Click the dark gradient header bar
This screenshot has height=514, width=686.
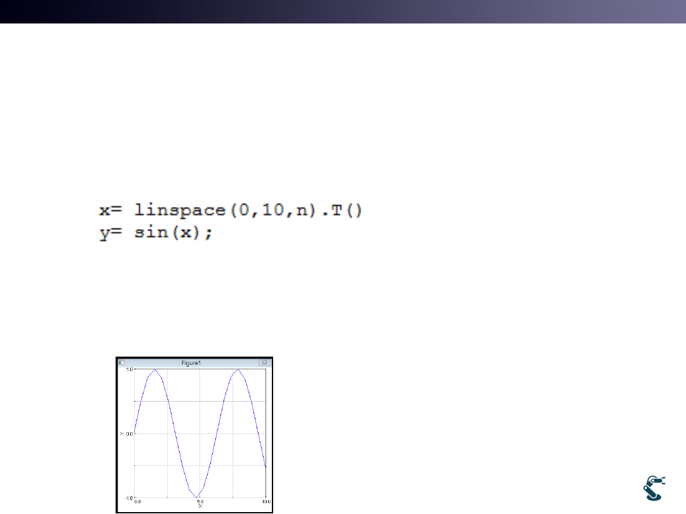343,11
